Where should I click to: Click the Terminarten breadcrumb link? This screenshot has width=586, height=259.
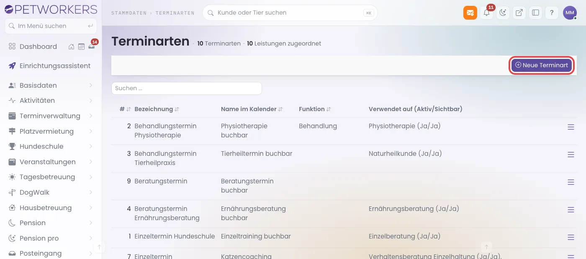point(175,13)
